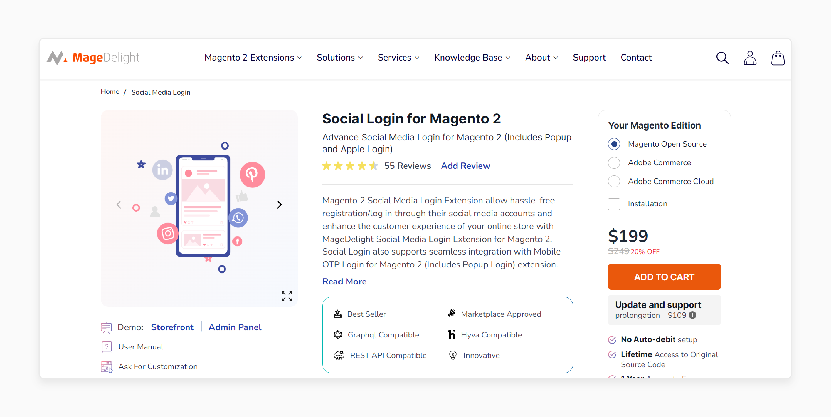Screen dimensions: 831x417
Task: Open the search magnifier icon
Action: pyautogui.click(x=722, y=58)
